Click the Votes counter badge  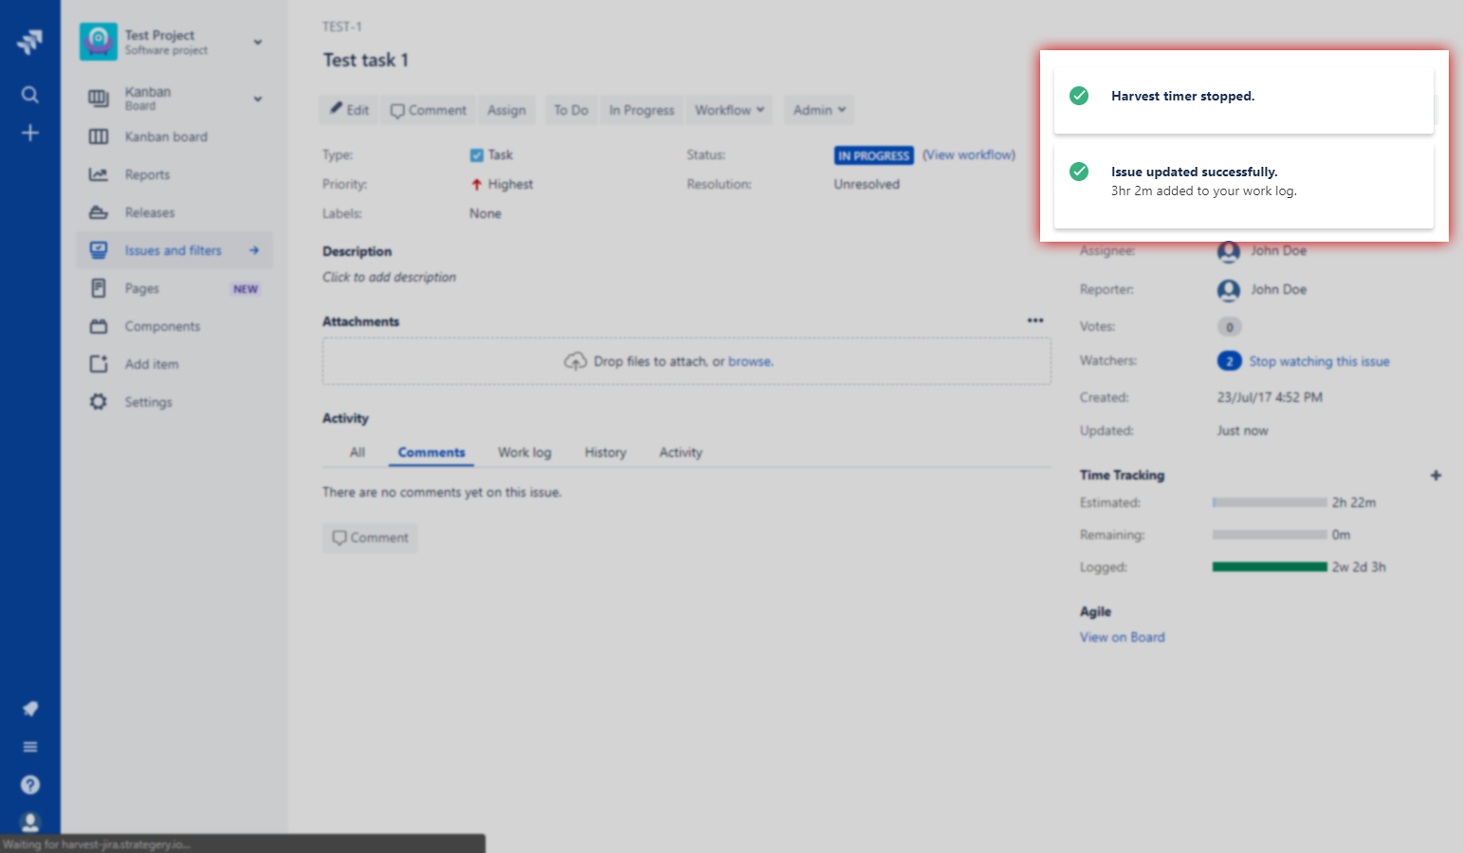click(1229, 326)
